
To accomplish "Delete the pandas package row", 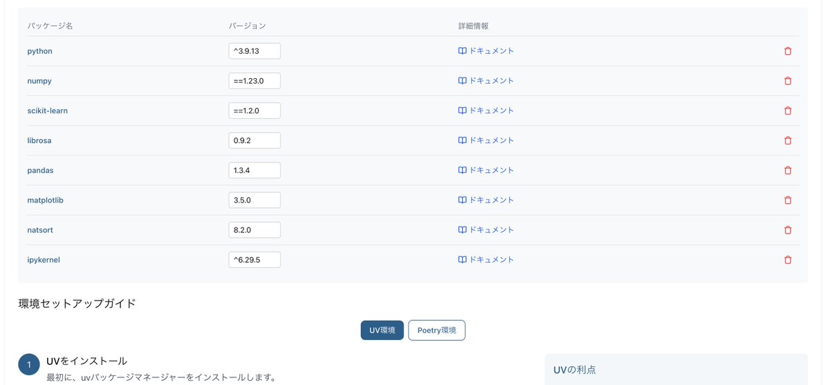I will pos(787,170).
